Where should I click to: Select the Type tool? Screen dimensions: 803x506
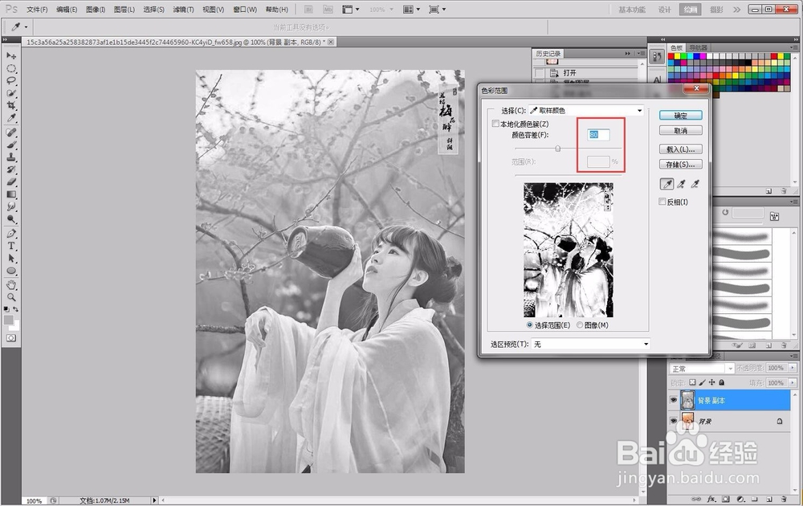click(11, 246)
